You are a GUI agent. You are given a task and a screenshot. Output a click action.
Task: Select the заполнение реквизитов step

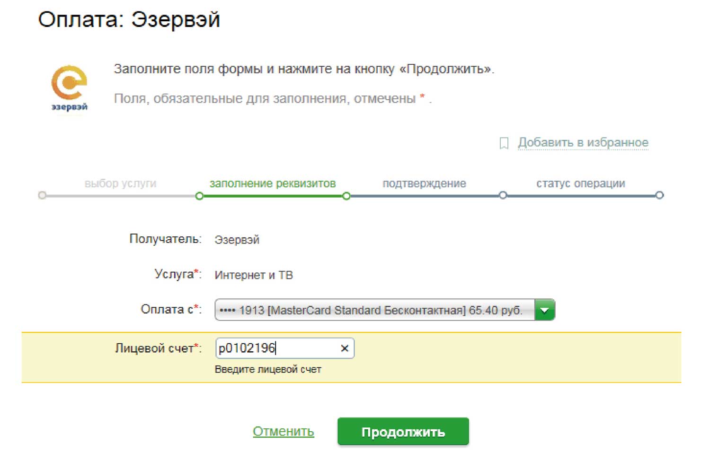[273, 183]
